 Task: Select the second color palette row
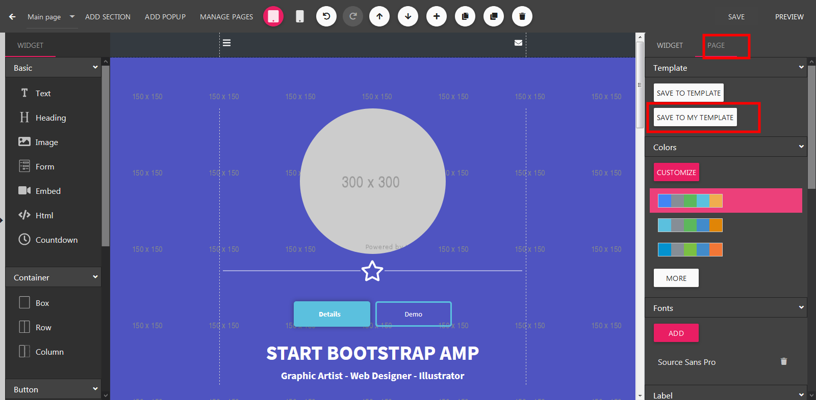[x=690, y=225]
